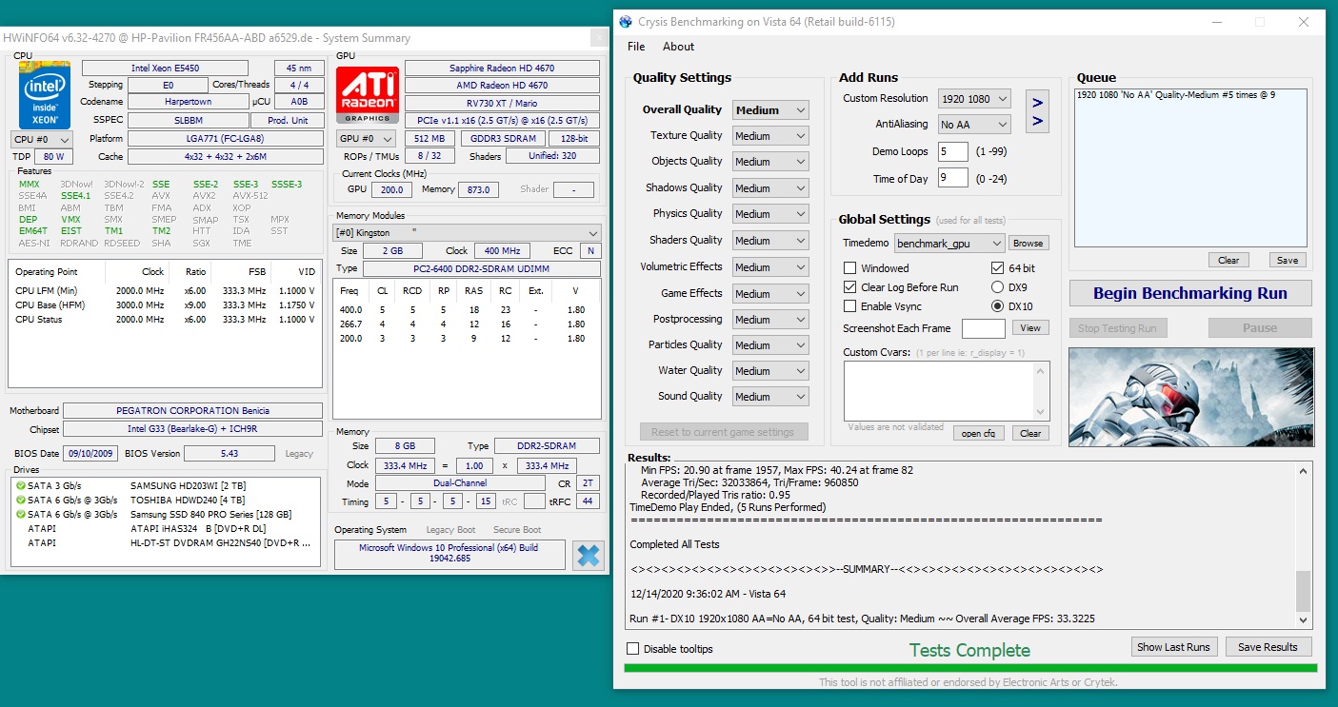Click the Clear button under the Queue

click(1228, 260)
